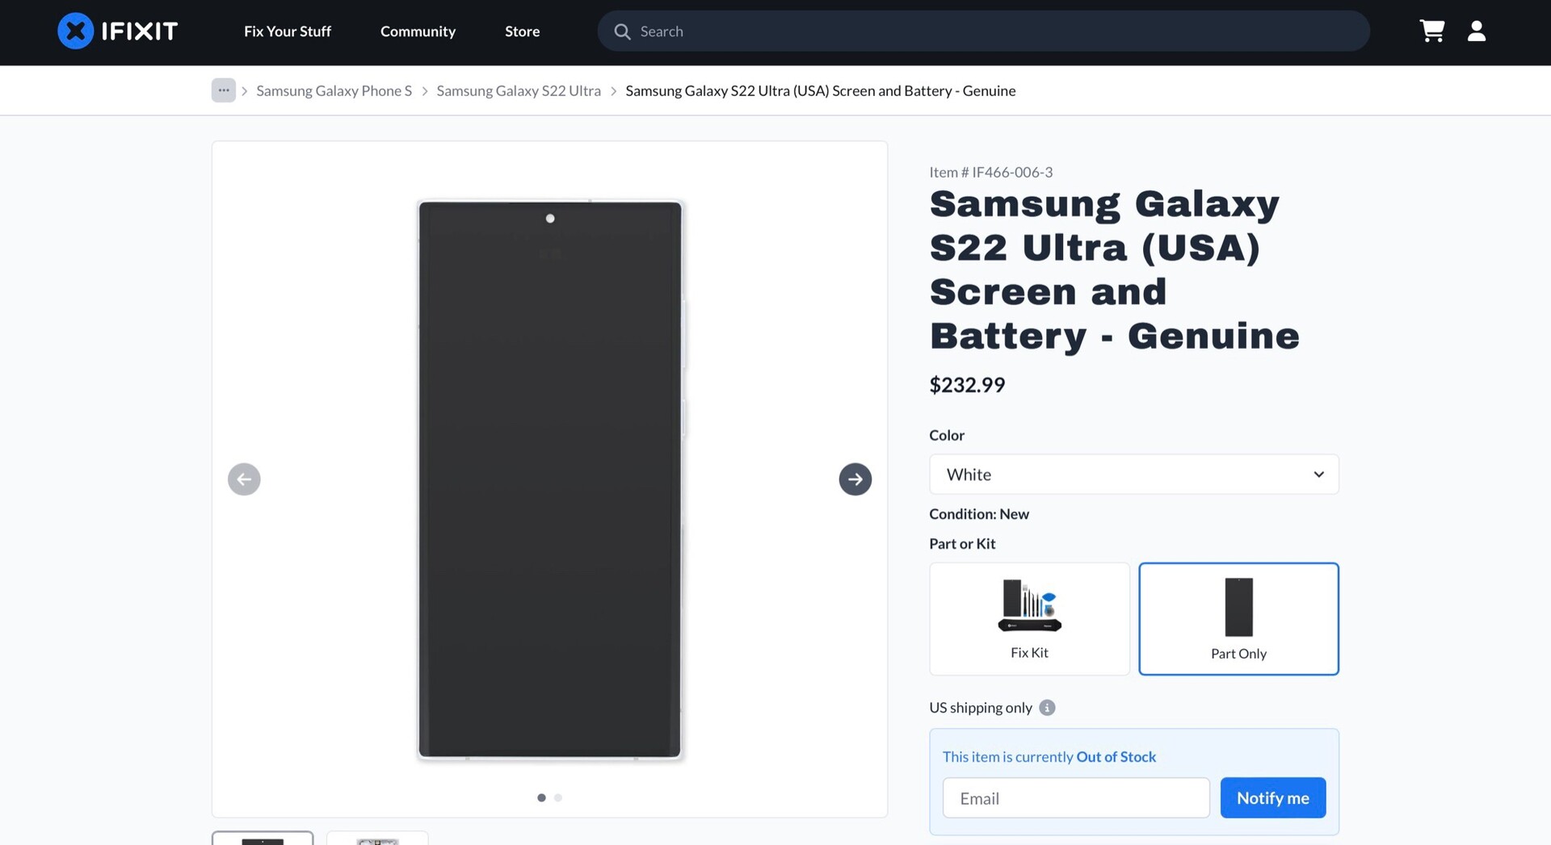The height and width of the screenshot is (845, 1551).
Task: Expand the collapsed breadcrumb ellipsis
Action: (224, 90)
